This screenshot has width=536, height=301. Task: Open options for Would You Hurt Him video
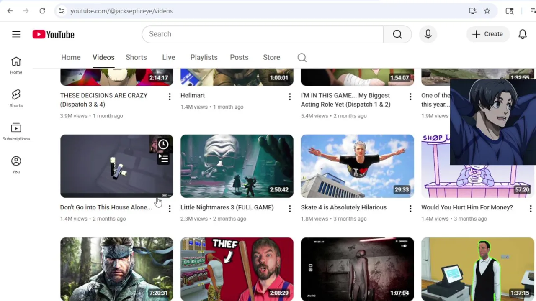pos(530,209)
